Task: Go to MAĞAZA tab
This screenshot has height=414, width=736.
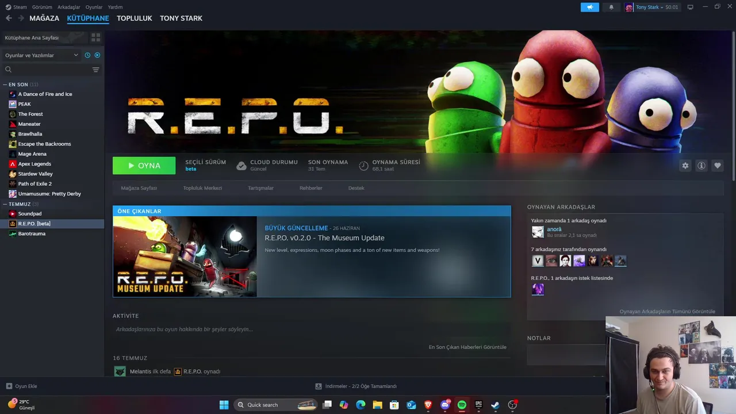Action: [44, 18]
